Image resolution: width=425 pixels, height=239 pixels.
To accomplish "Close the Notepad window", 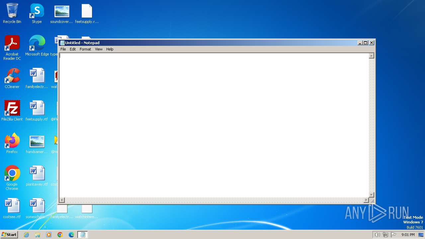I will [x=372, y=43].
